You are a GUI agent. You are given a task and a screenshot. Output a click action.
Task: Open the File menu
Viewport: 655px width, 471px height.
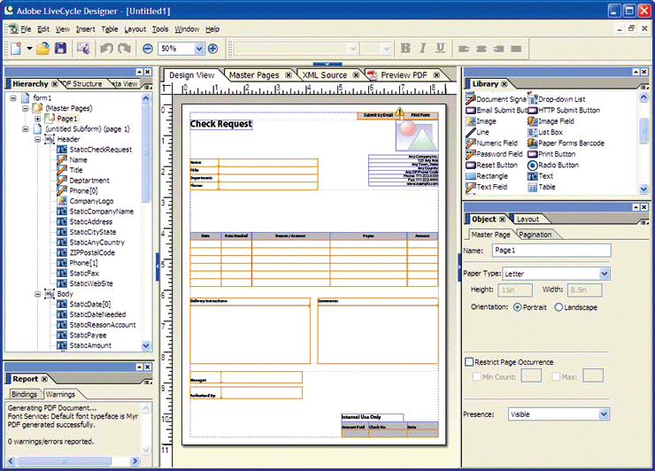coord(26,29)
